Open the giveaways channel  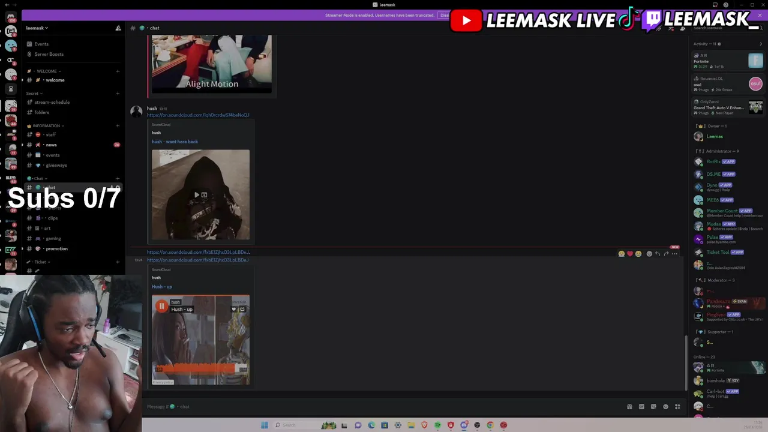click(x=74, y=165)
